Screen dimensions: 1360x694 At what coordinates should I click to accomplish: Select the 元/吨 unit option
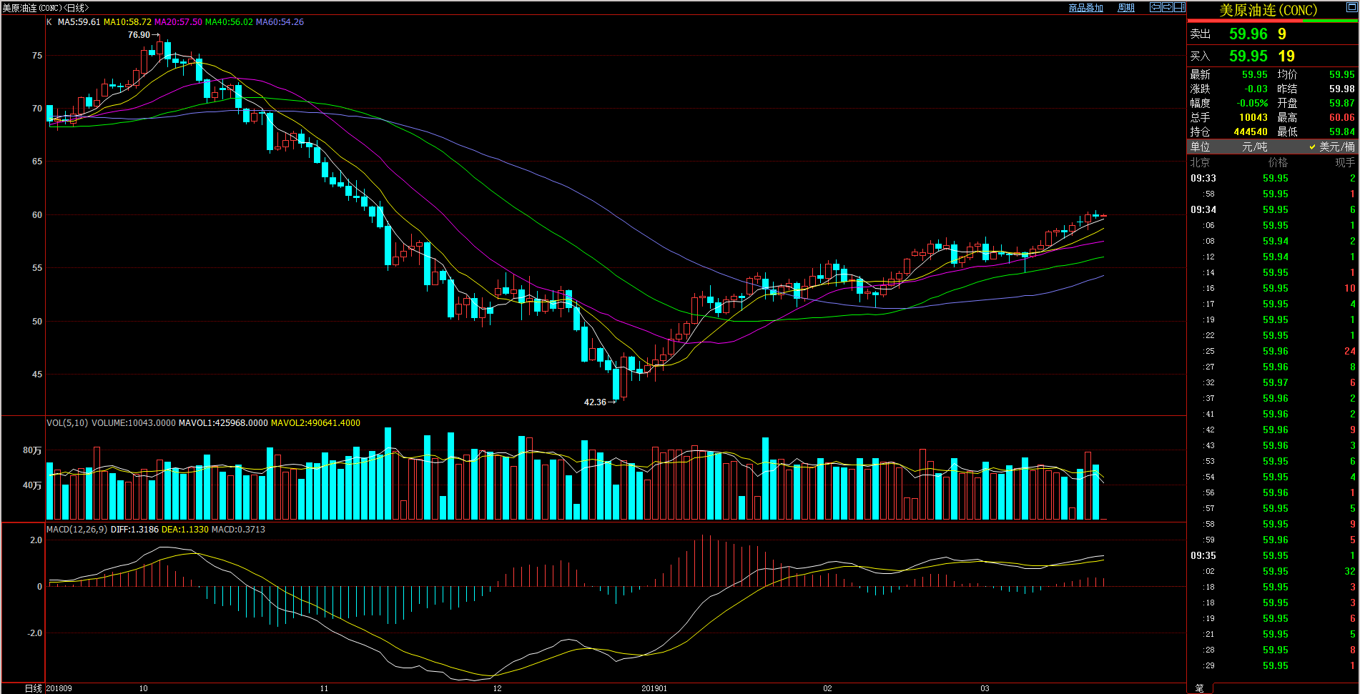pyautogui.click(x=1255, y=147)
